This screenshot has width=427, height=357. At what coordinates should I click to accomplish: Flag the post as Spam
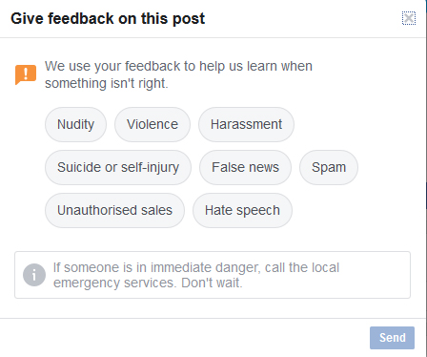(329, 167)
